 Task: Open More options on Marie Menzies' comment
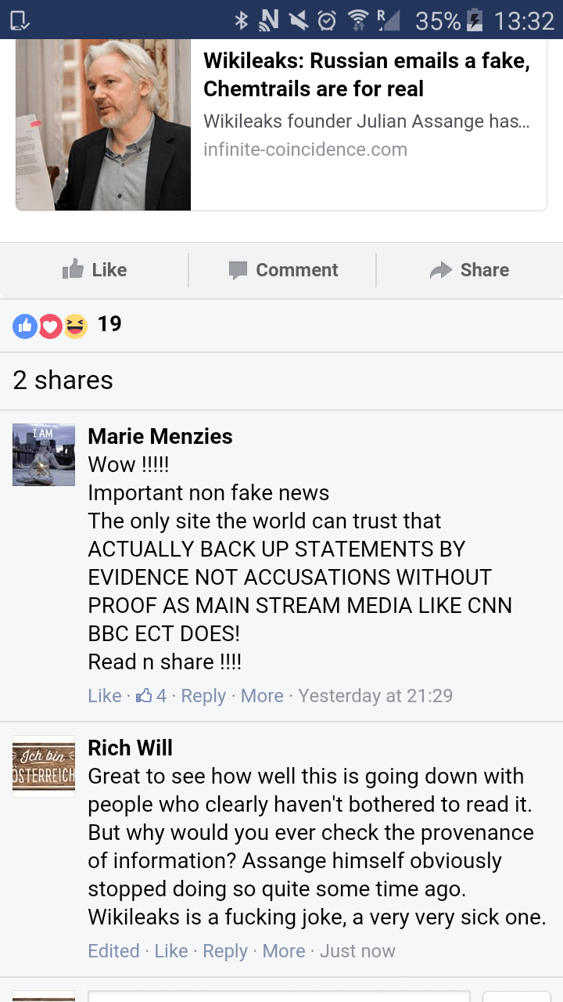[x=262, y=695]
